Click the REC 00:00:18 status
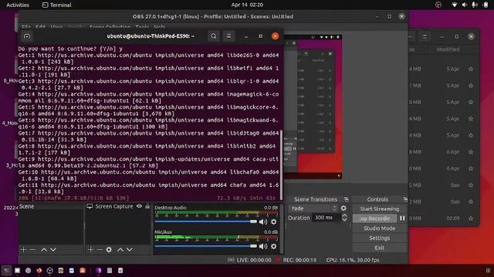Screen dimensions: 494x277 [x=296, y=260]
